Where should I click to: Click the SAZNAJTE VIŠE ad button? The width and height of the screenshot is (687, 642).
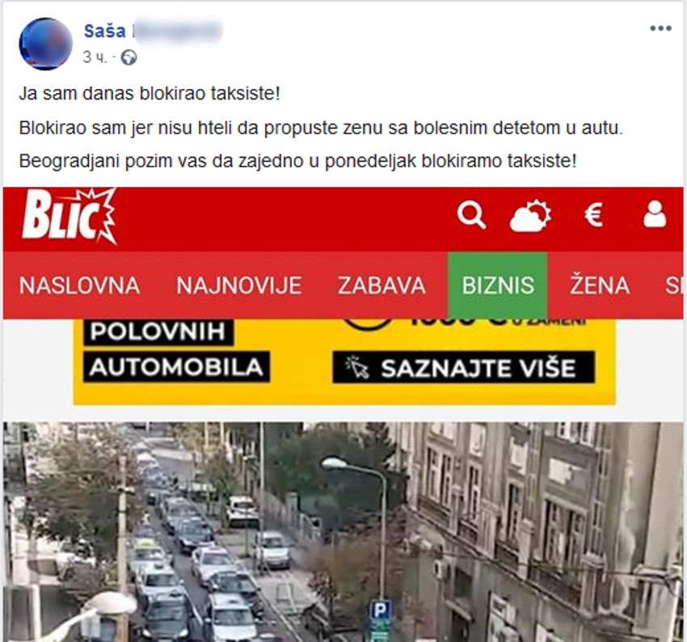pos(464,367)
